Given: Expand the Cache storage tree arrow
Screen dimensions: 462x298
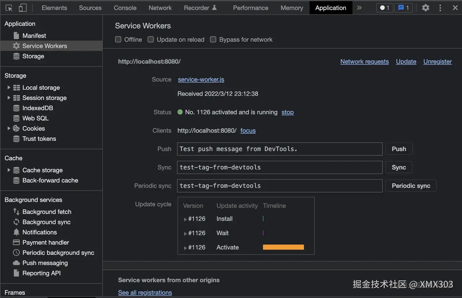Looking at the screenshot, I should 9,170.
